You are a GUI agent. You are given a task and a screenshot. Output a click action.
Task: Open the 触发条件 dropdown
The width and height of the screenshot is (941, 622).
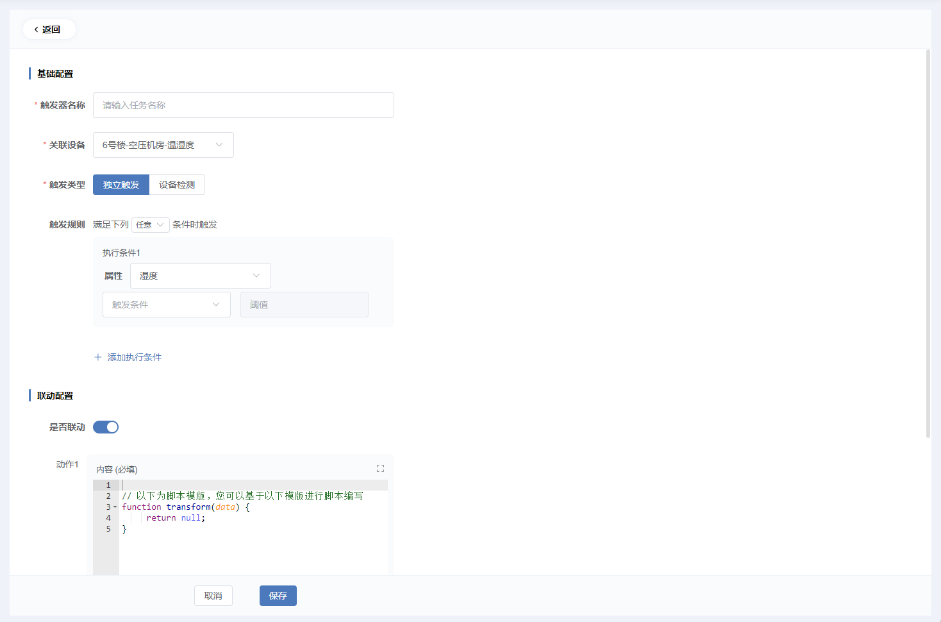coord(167,305)
